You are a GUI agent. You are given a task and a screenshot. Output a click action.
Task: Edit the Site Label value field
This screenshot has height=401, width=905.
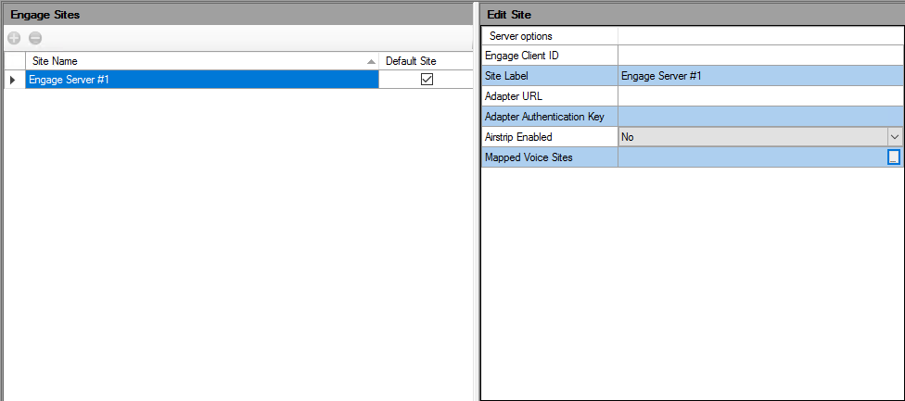pyautogui.click(x=760, y=76)
